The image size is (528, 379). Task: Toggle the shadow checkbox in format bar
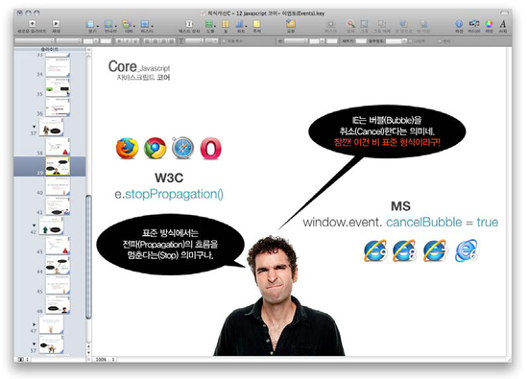(410, 41)
